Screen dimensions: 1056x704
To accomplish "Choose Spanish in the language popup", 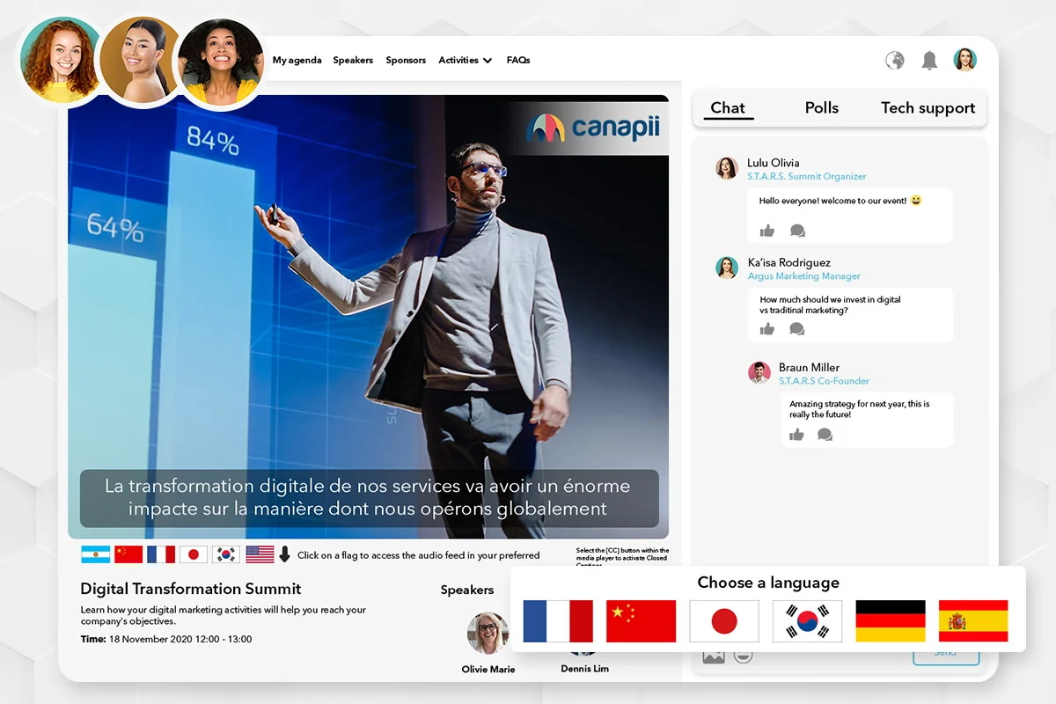I will [x=973, y=621].
